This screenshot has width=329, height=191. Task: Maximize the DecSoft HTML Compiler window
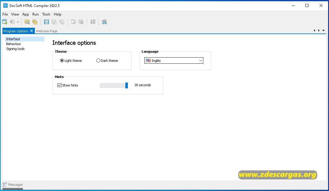tap(307, 6)
